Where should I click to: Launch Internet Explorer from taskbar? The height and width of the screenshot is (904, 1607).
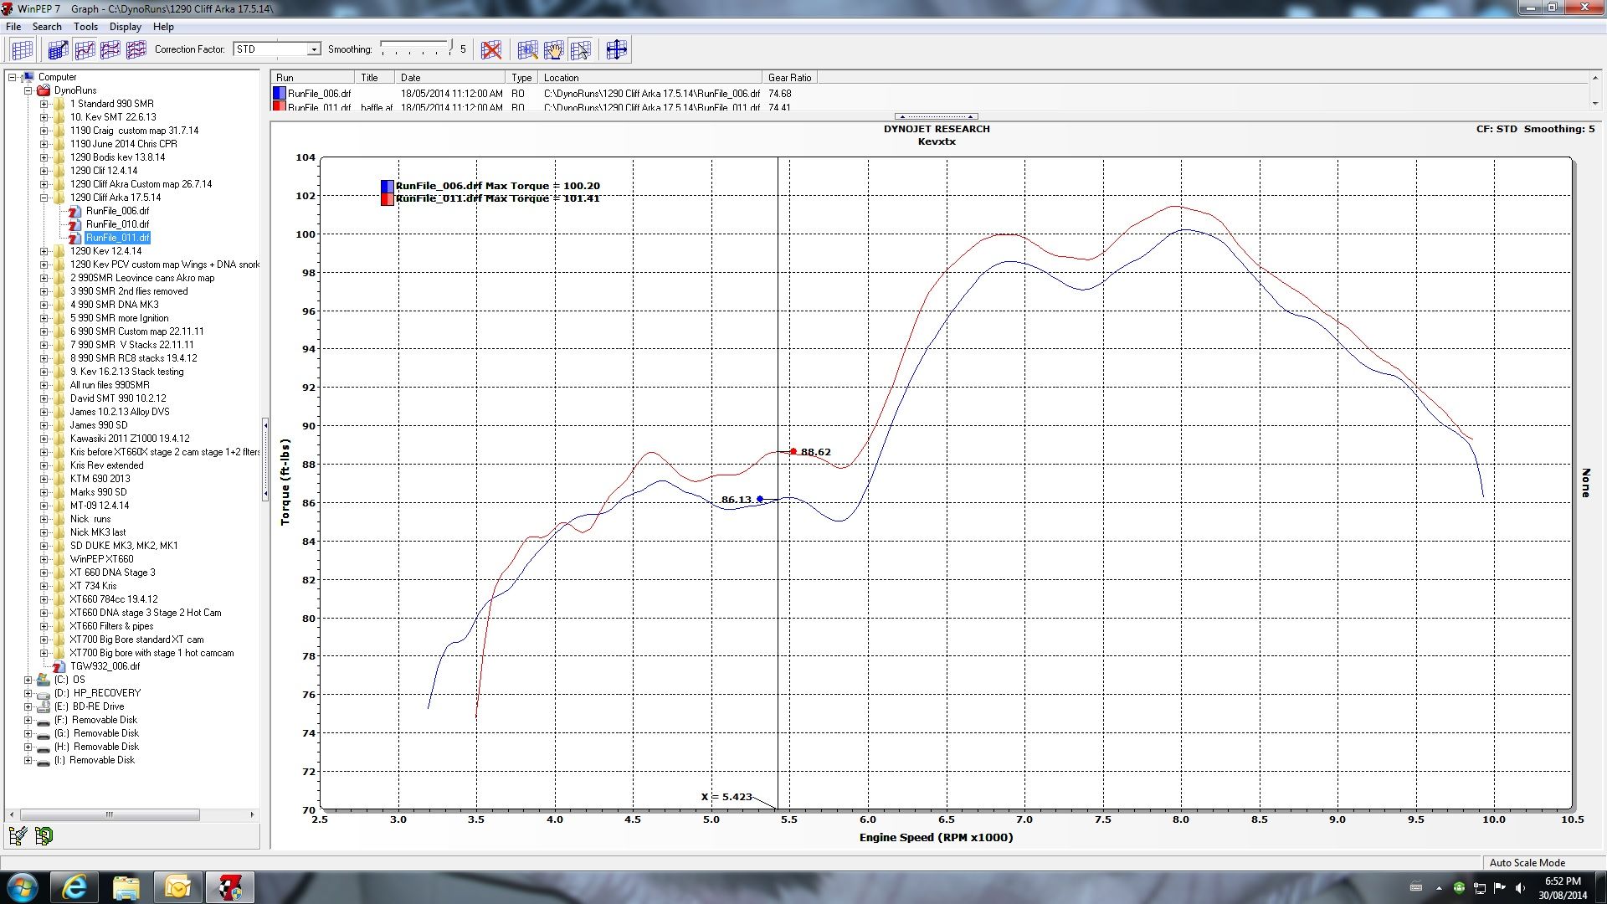(74, 886)
